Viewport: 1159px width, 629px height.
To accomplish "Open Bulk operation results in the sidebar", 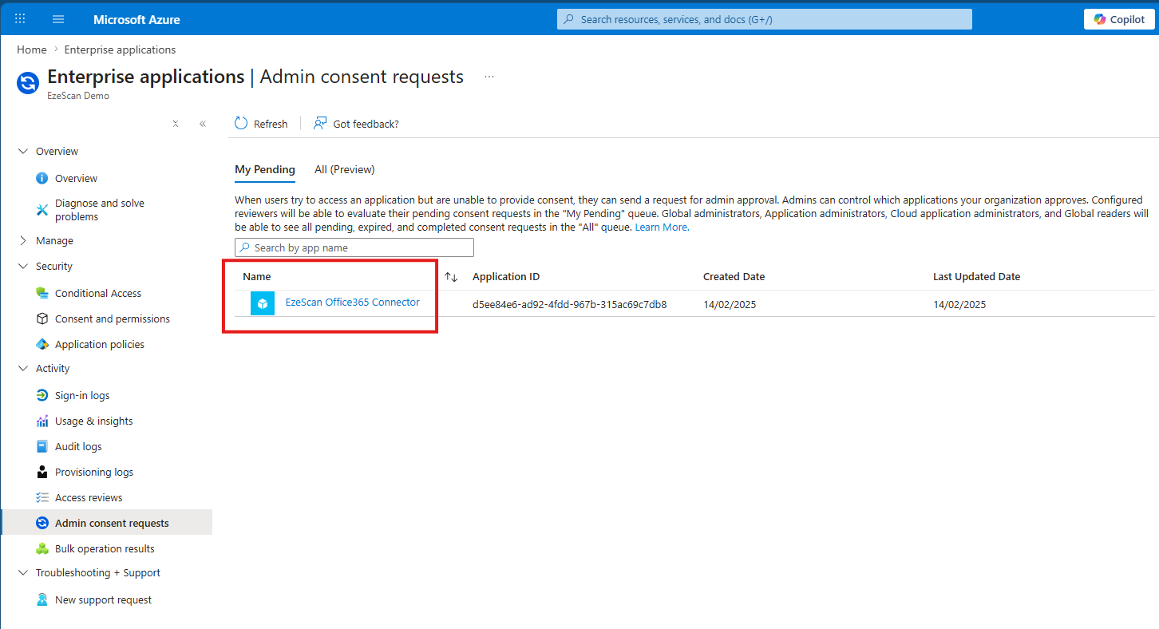I will tap(105, 548).
